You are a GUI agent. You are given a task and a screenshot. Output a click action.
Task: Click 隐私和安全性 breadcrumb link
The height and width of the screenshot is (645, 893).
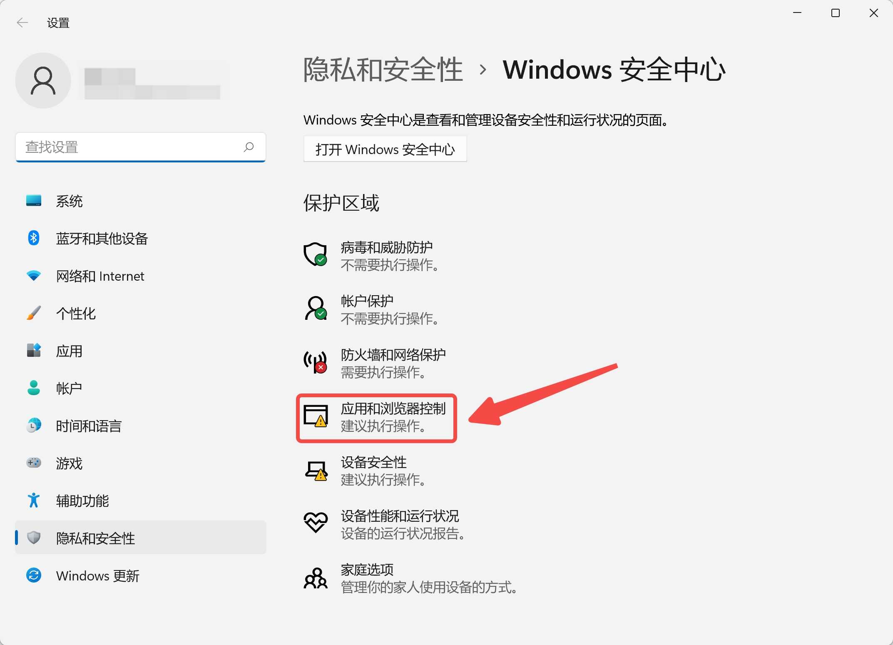383,70
